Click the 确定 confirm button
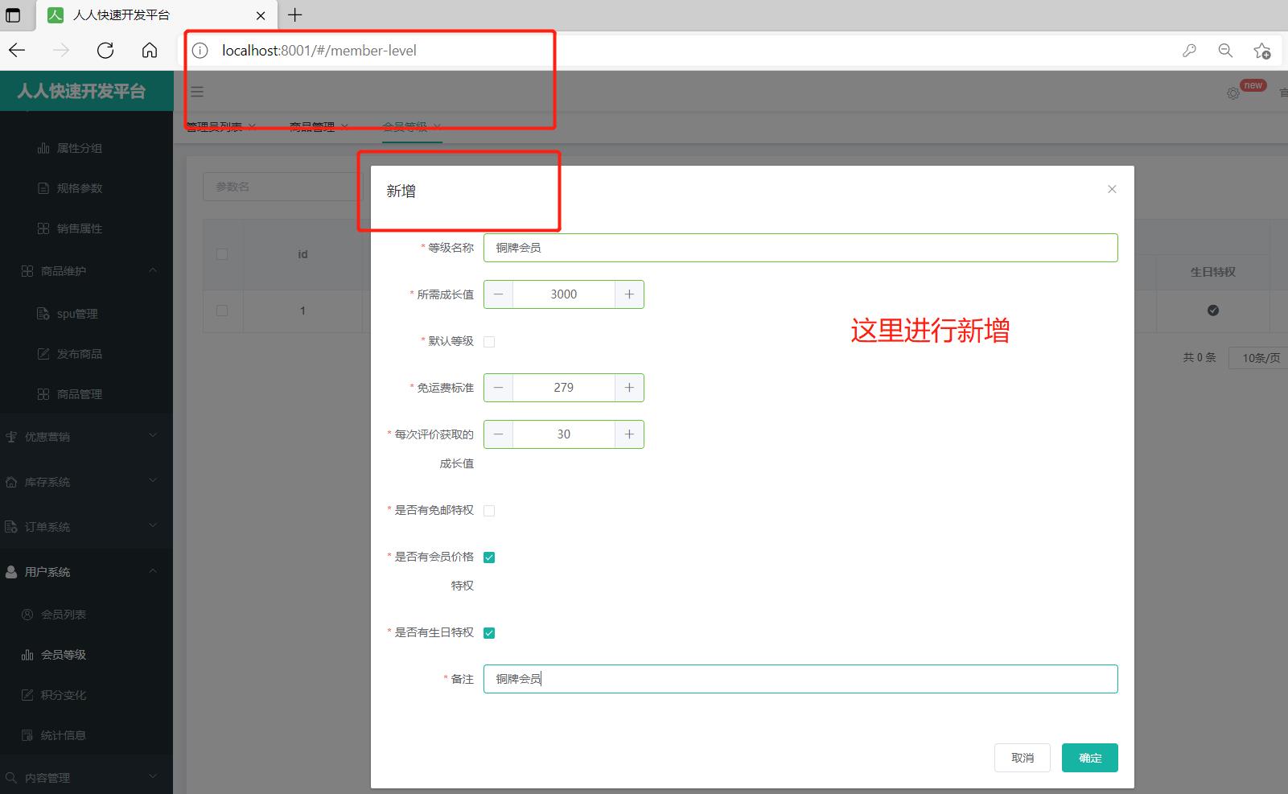Screen dimensions: 1288x794 pyautogui.click(x=1090, y=758)
